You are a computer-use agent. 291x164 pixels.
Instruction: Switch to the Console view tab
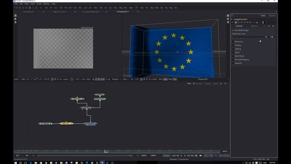pos(199,83)
